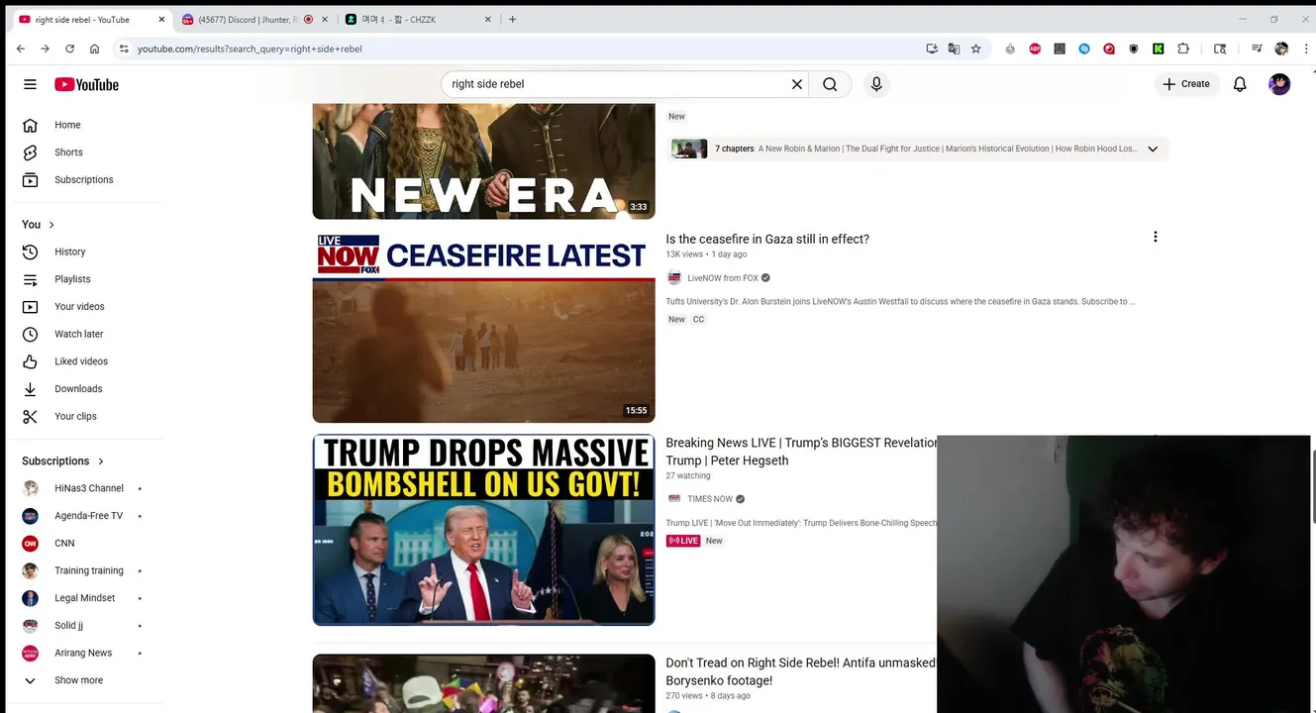Image resolution: width=1316 pixels, height=713 pixels.
Task: Open the green K extension icon
Action: click(x=1159, y=49)
